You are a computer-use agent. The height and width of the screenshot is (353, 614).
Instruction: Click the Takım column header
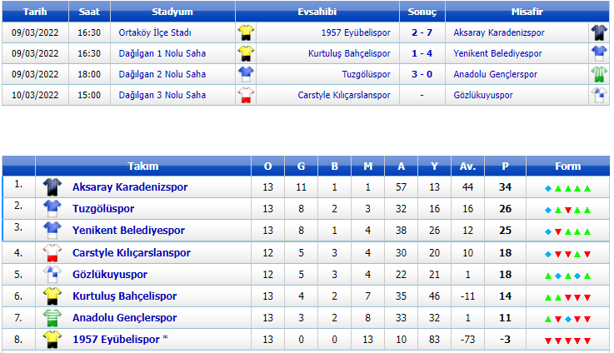(x=142, y=166)
